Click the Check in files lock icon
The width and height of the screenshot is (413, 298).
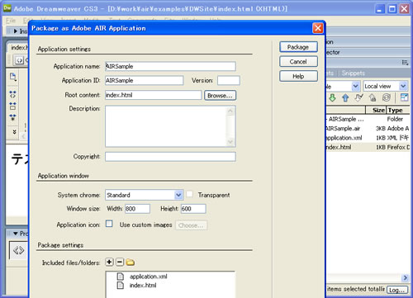(373, 97)
